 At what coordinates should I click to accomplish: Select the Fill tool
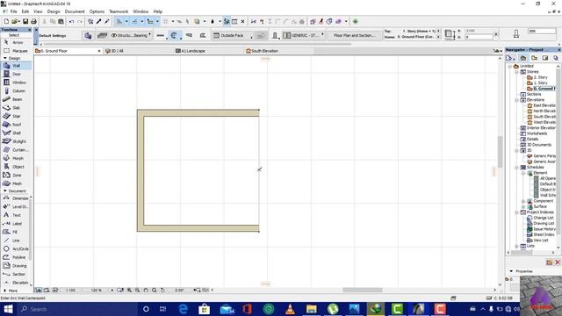pos(16,232)
